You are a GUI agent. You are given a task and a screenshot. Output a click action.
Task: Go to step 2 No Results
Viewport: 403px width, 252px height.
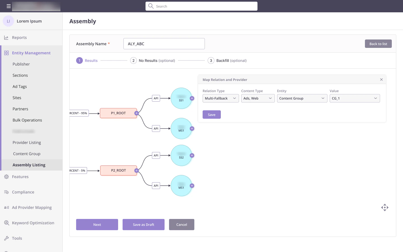click(153, 60)
